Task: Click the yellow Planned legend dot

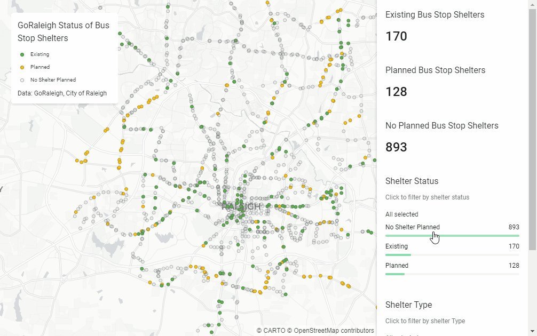Action: (x=22, y=67)
